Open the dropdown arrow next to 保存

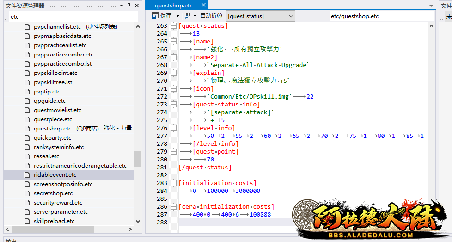tap(177, 16)
